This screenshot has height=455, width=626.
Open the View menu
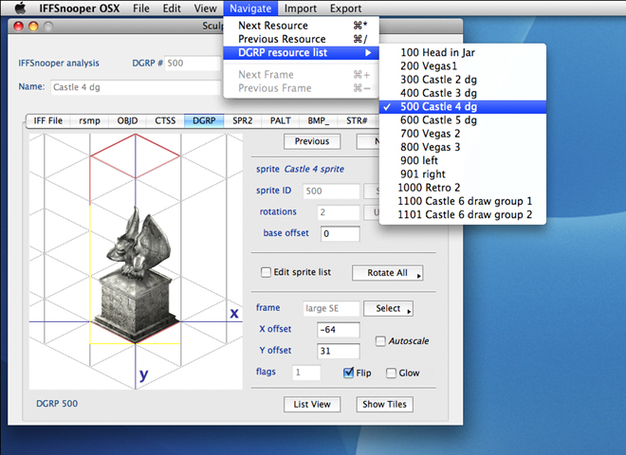[x=205, y=8]
